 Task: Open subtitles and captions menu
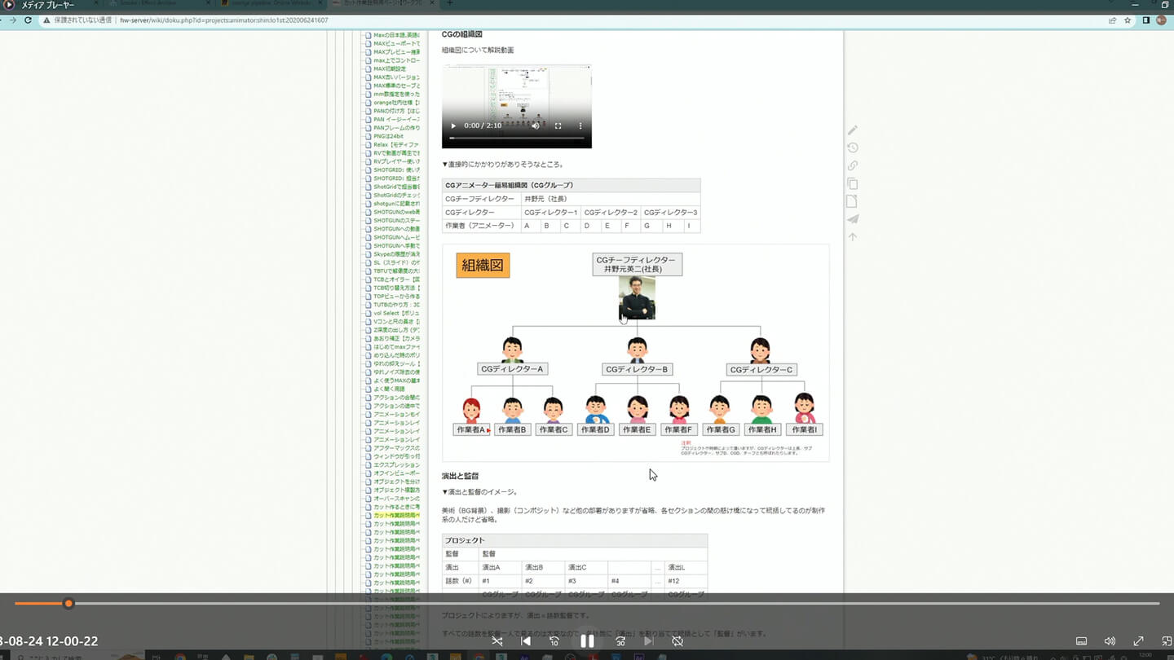(1081, 641)
